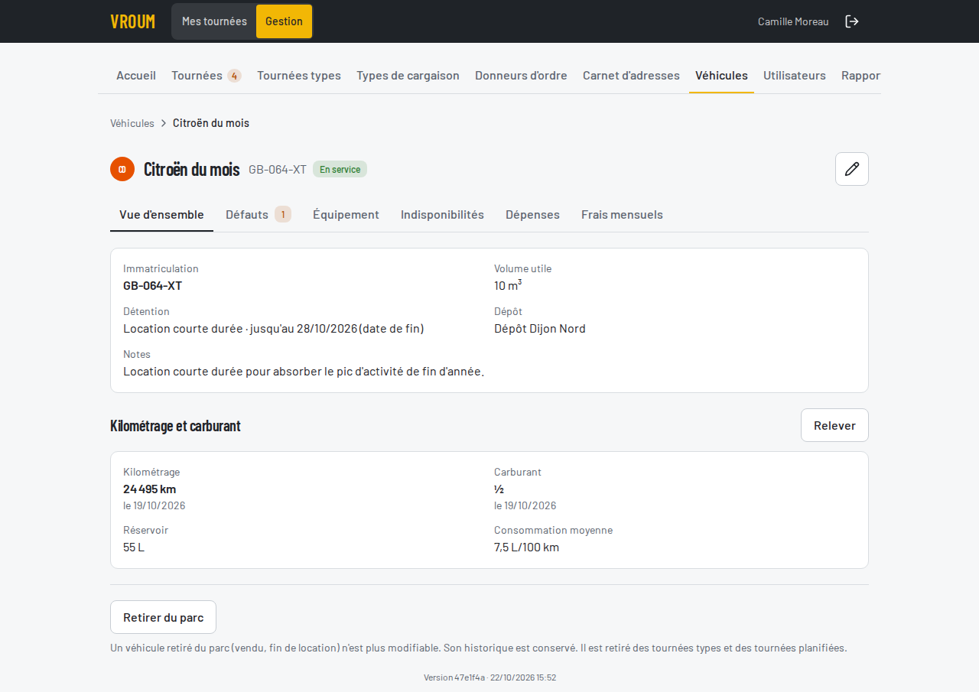Viewport: 979px width, 692px height.
Task: Open Carnet d'adresses menu item
Action: click(631, 76)
